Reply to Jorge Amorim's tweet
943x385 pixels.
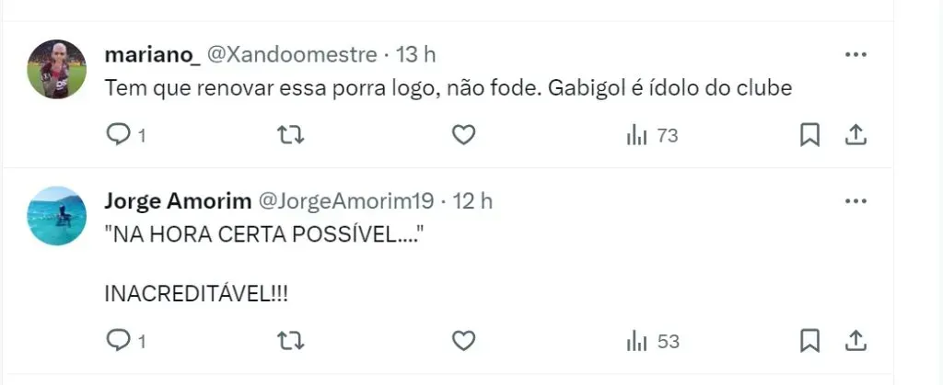click(120, 342)
